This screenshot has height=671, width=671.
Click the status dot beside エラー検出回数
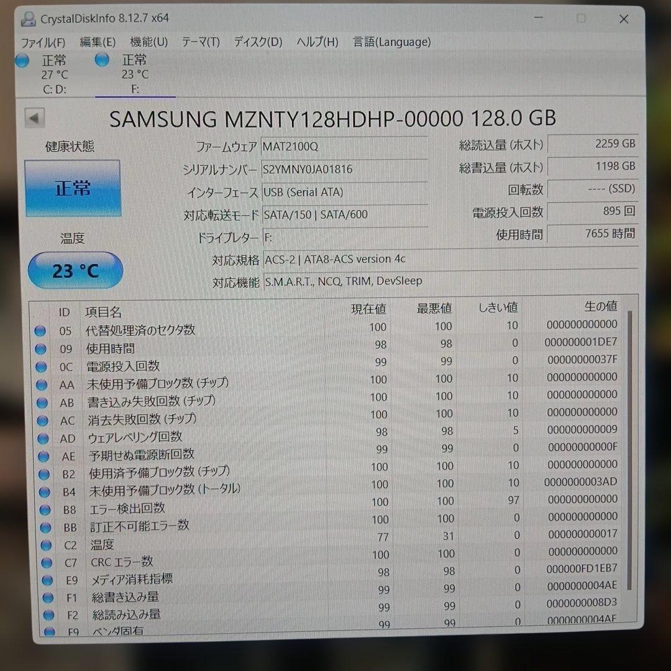click(43, 509)
